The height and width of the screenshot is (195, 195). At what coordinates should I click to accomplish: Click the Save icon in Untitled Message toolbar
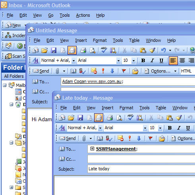point(54,50)
